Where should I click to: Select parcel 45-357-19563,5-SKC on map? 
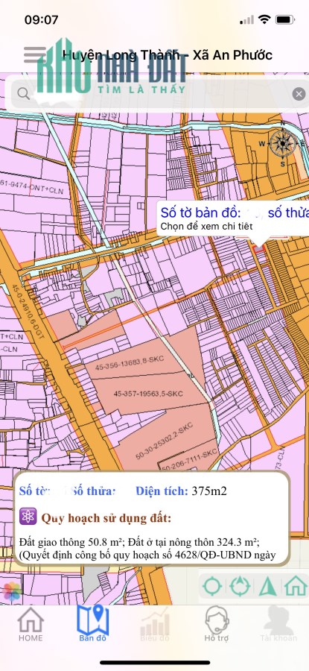[148, 393]
